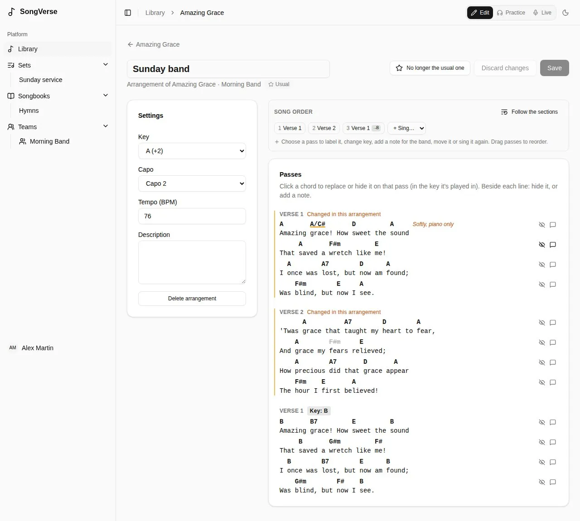Save the arrangement
Viewport: 580px width, 521px height.
554,68
